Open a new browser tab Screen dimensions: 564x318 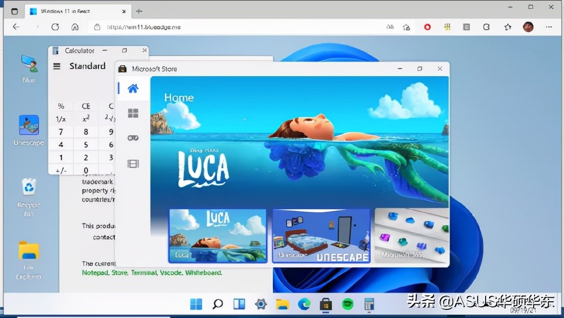(x=140, y=11)
